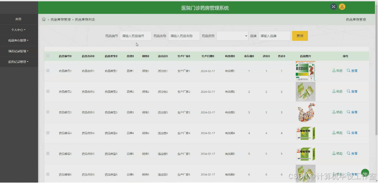
Task: Sort by 药品类型 column arrows
Action: (x=117, y=56)
